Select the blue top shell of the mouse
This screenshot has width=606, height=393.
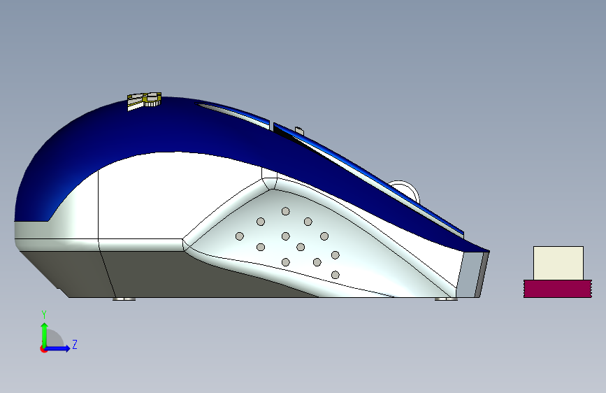[x=154, y=128]
